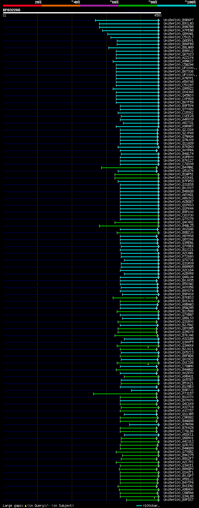Select label UniRef100_B9FDS7
The width and height of the screenshot is (199, 508).
[178, 500]
